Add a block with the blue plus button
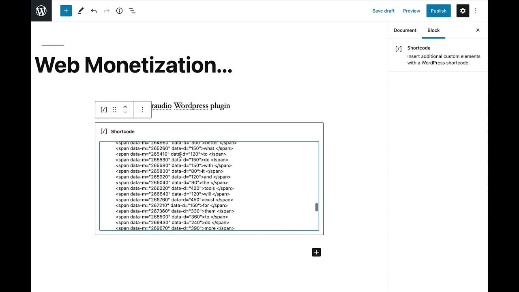Viewport: 519px width, 292px height. coord(66,11)
